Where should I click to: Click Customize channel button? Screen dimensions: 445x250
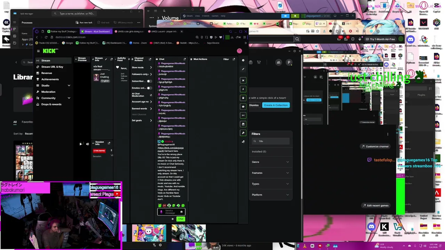375,147
